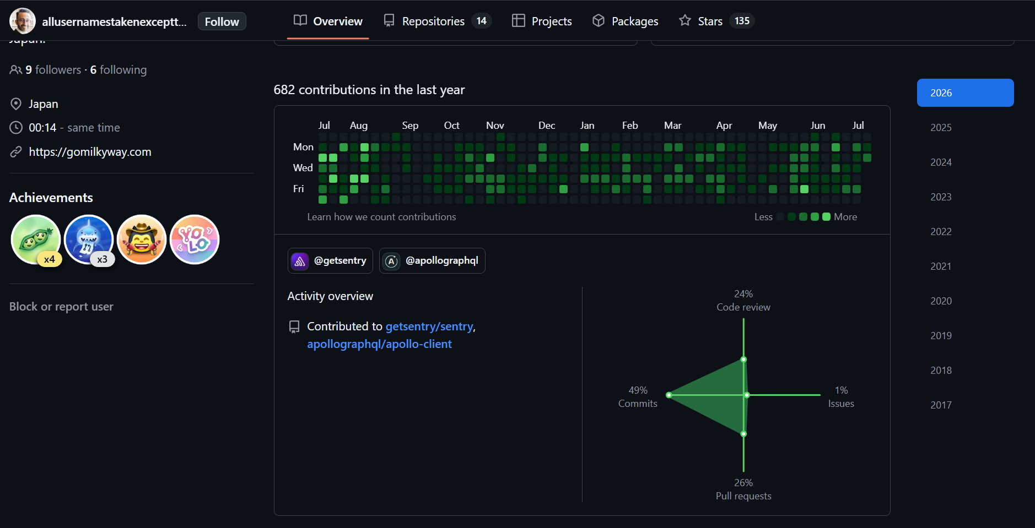
Task: Open the getsentry/sentry repository link
Action: pyautogui.click(x=429, y=326)
